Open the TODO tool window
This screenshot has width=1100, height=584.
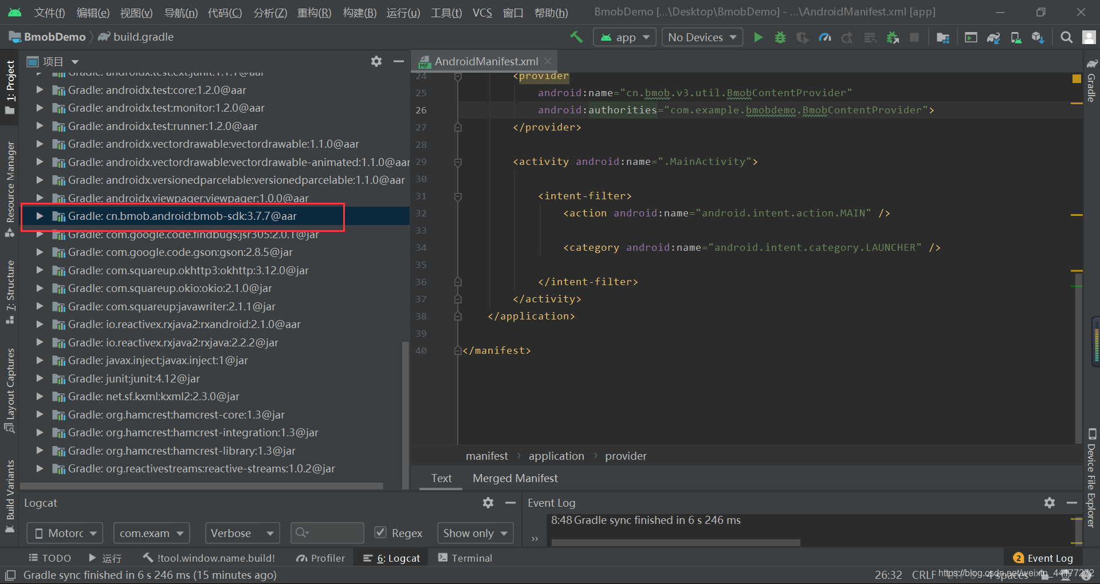50,558
